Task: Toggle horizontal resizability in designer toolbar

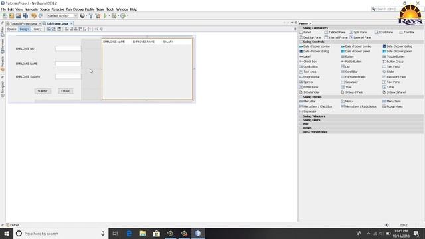Action: click(x=96, y=29)
